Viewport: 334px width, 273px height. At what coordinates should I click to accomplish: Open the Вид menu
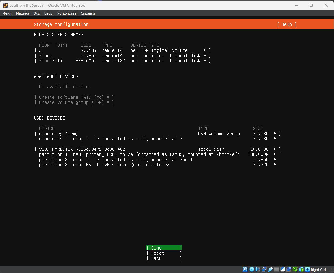tap(36, 13)
